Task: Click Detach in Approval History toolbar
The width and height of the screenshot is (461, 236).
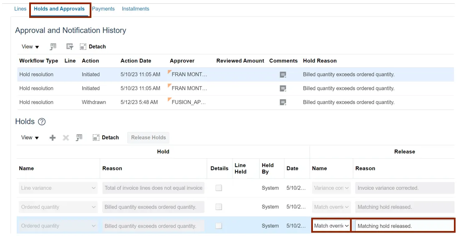Action: [93, 47]
